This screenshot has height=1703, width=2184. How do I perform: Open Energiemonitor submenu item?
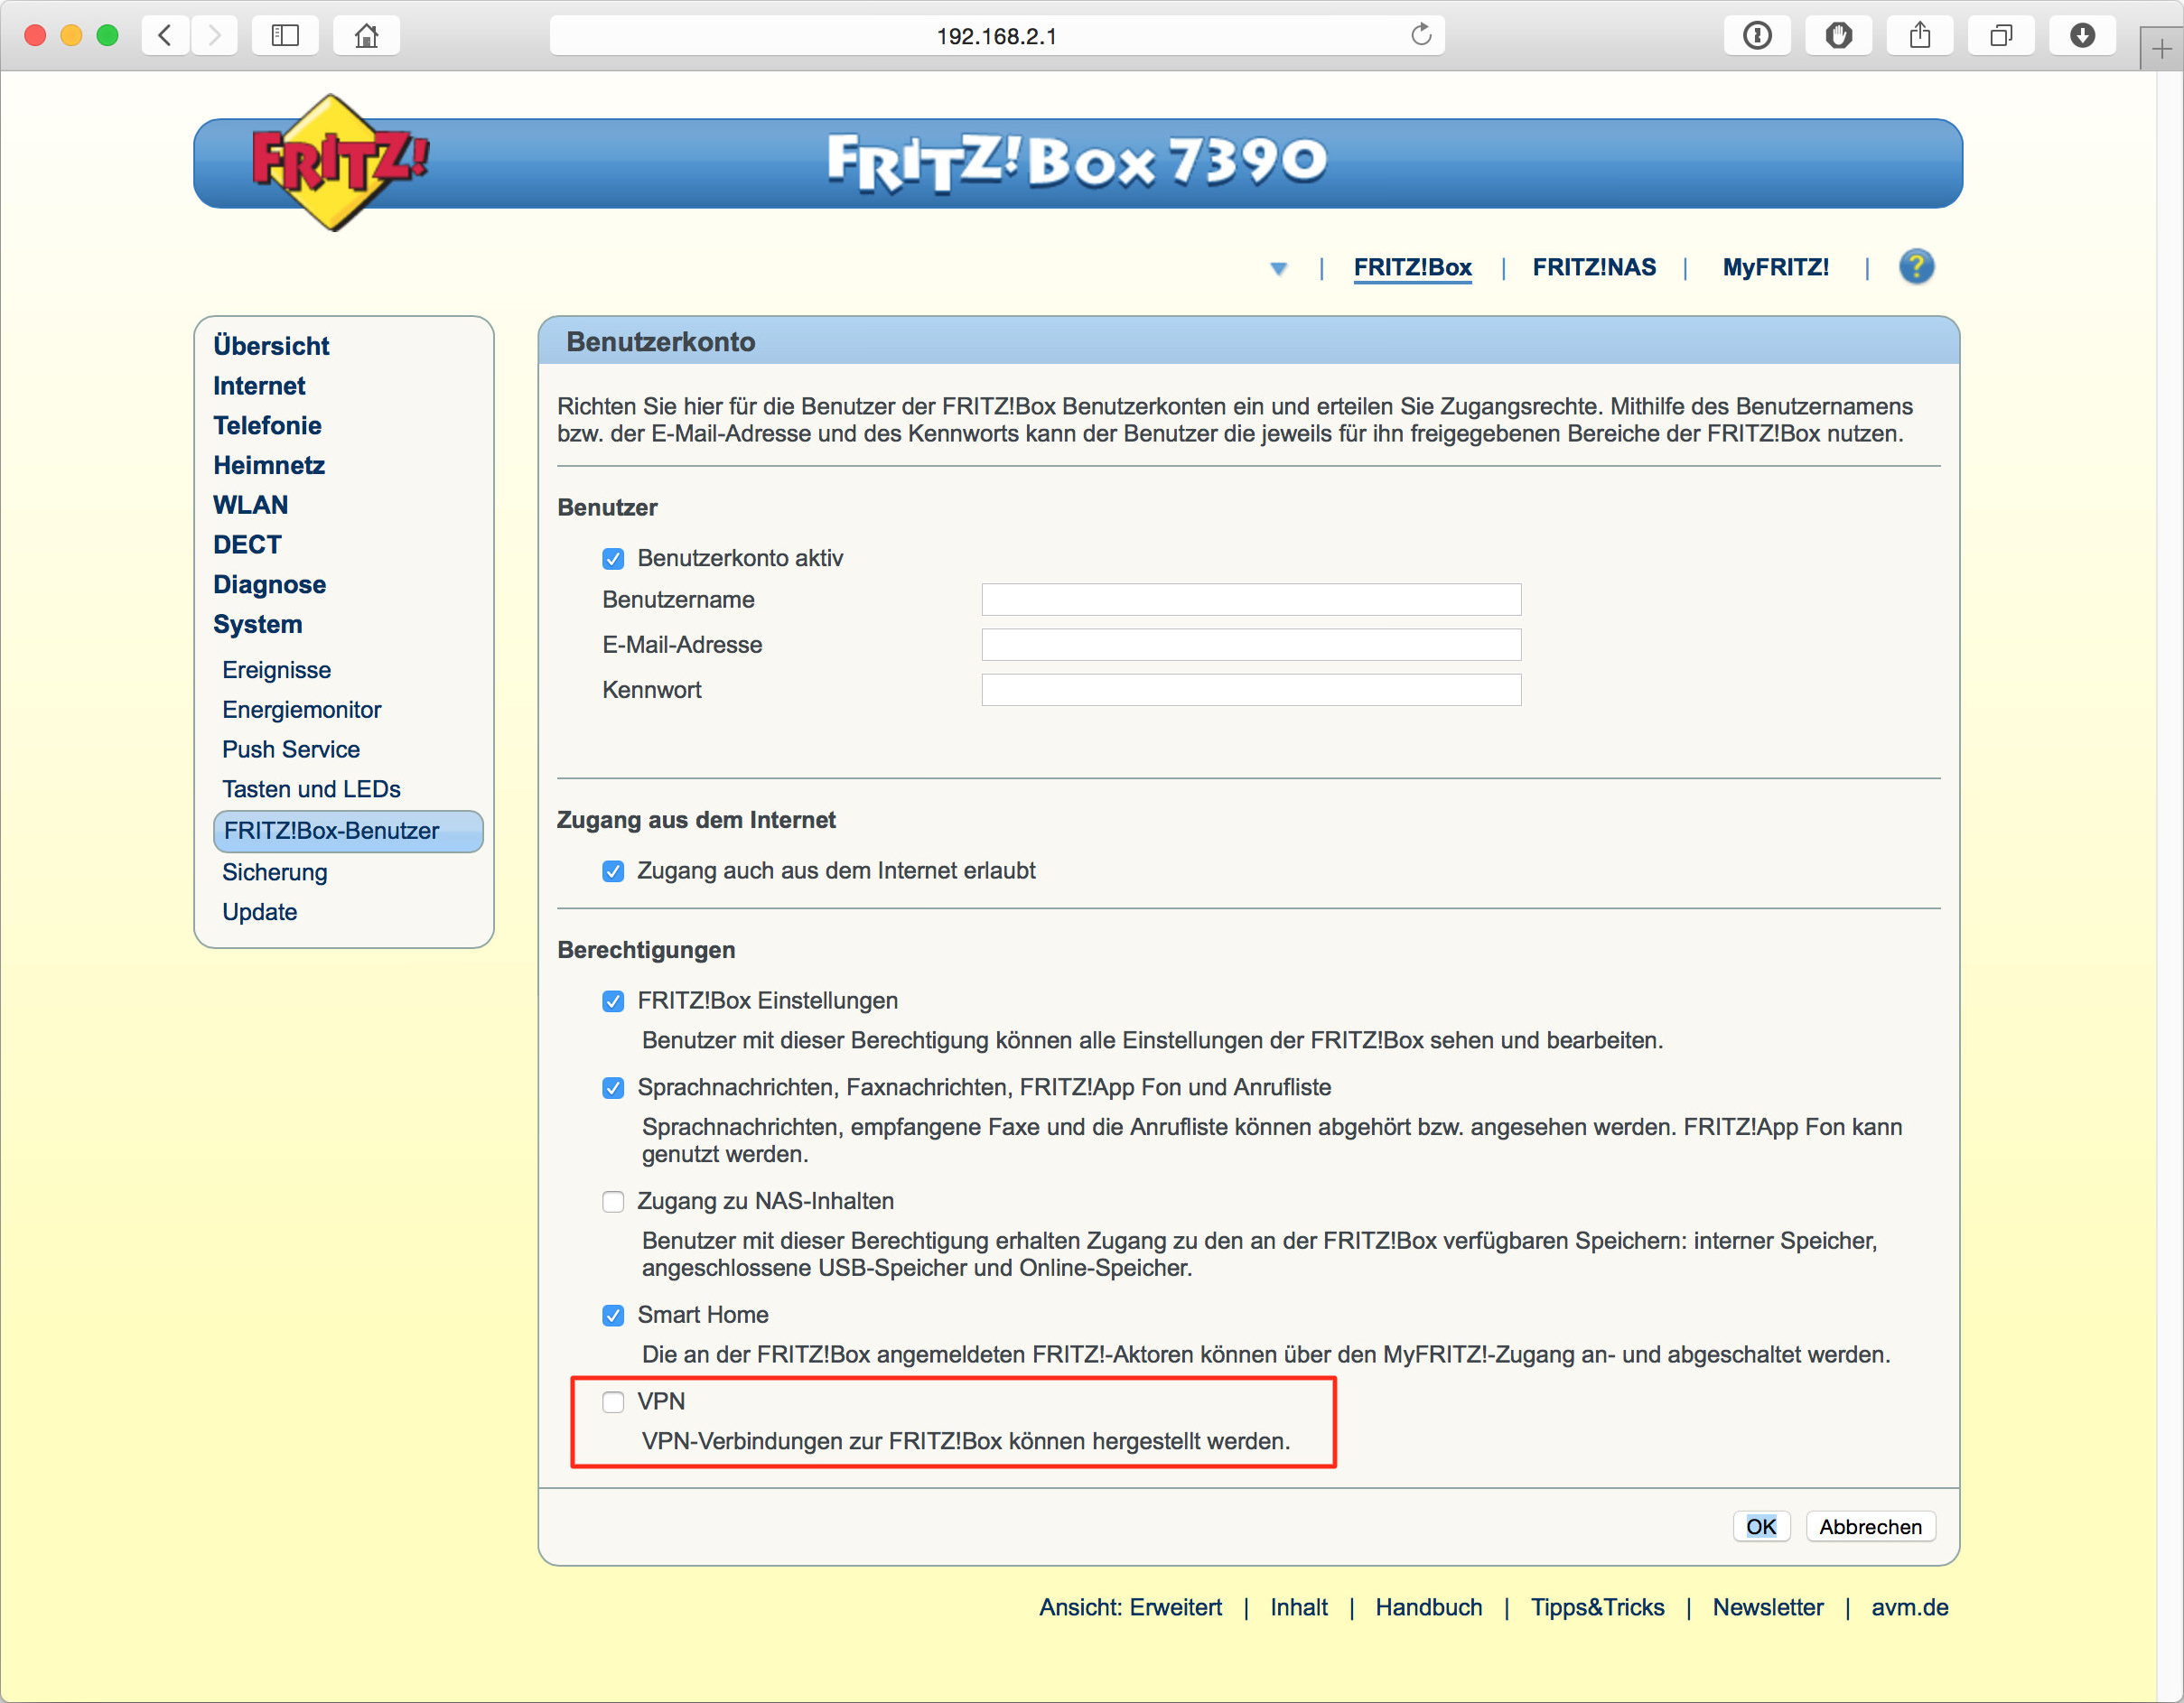pos(301,710)
